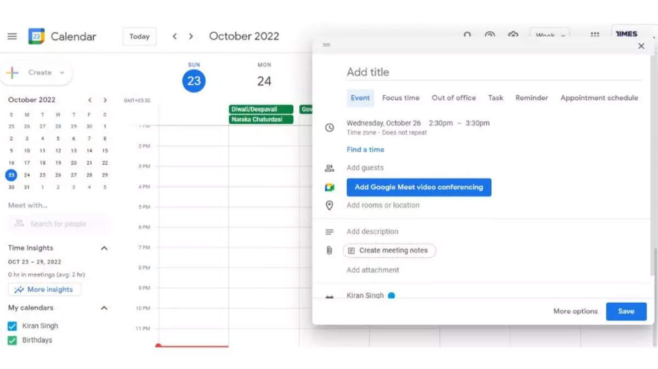This screenshot has width=658, height=369.
Task: Switch to the Focus time tab
Action: pos(401,98)
